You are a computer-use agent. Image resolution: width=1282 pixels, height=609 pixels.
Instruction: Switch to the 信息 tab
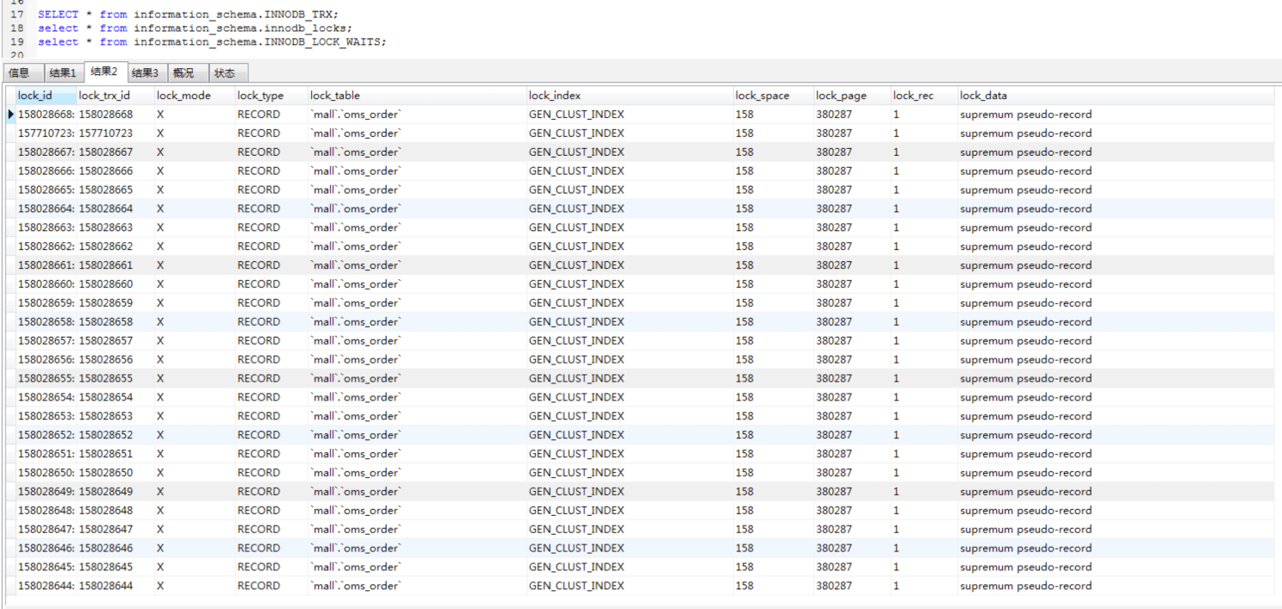(19, 73)
